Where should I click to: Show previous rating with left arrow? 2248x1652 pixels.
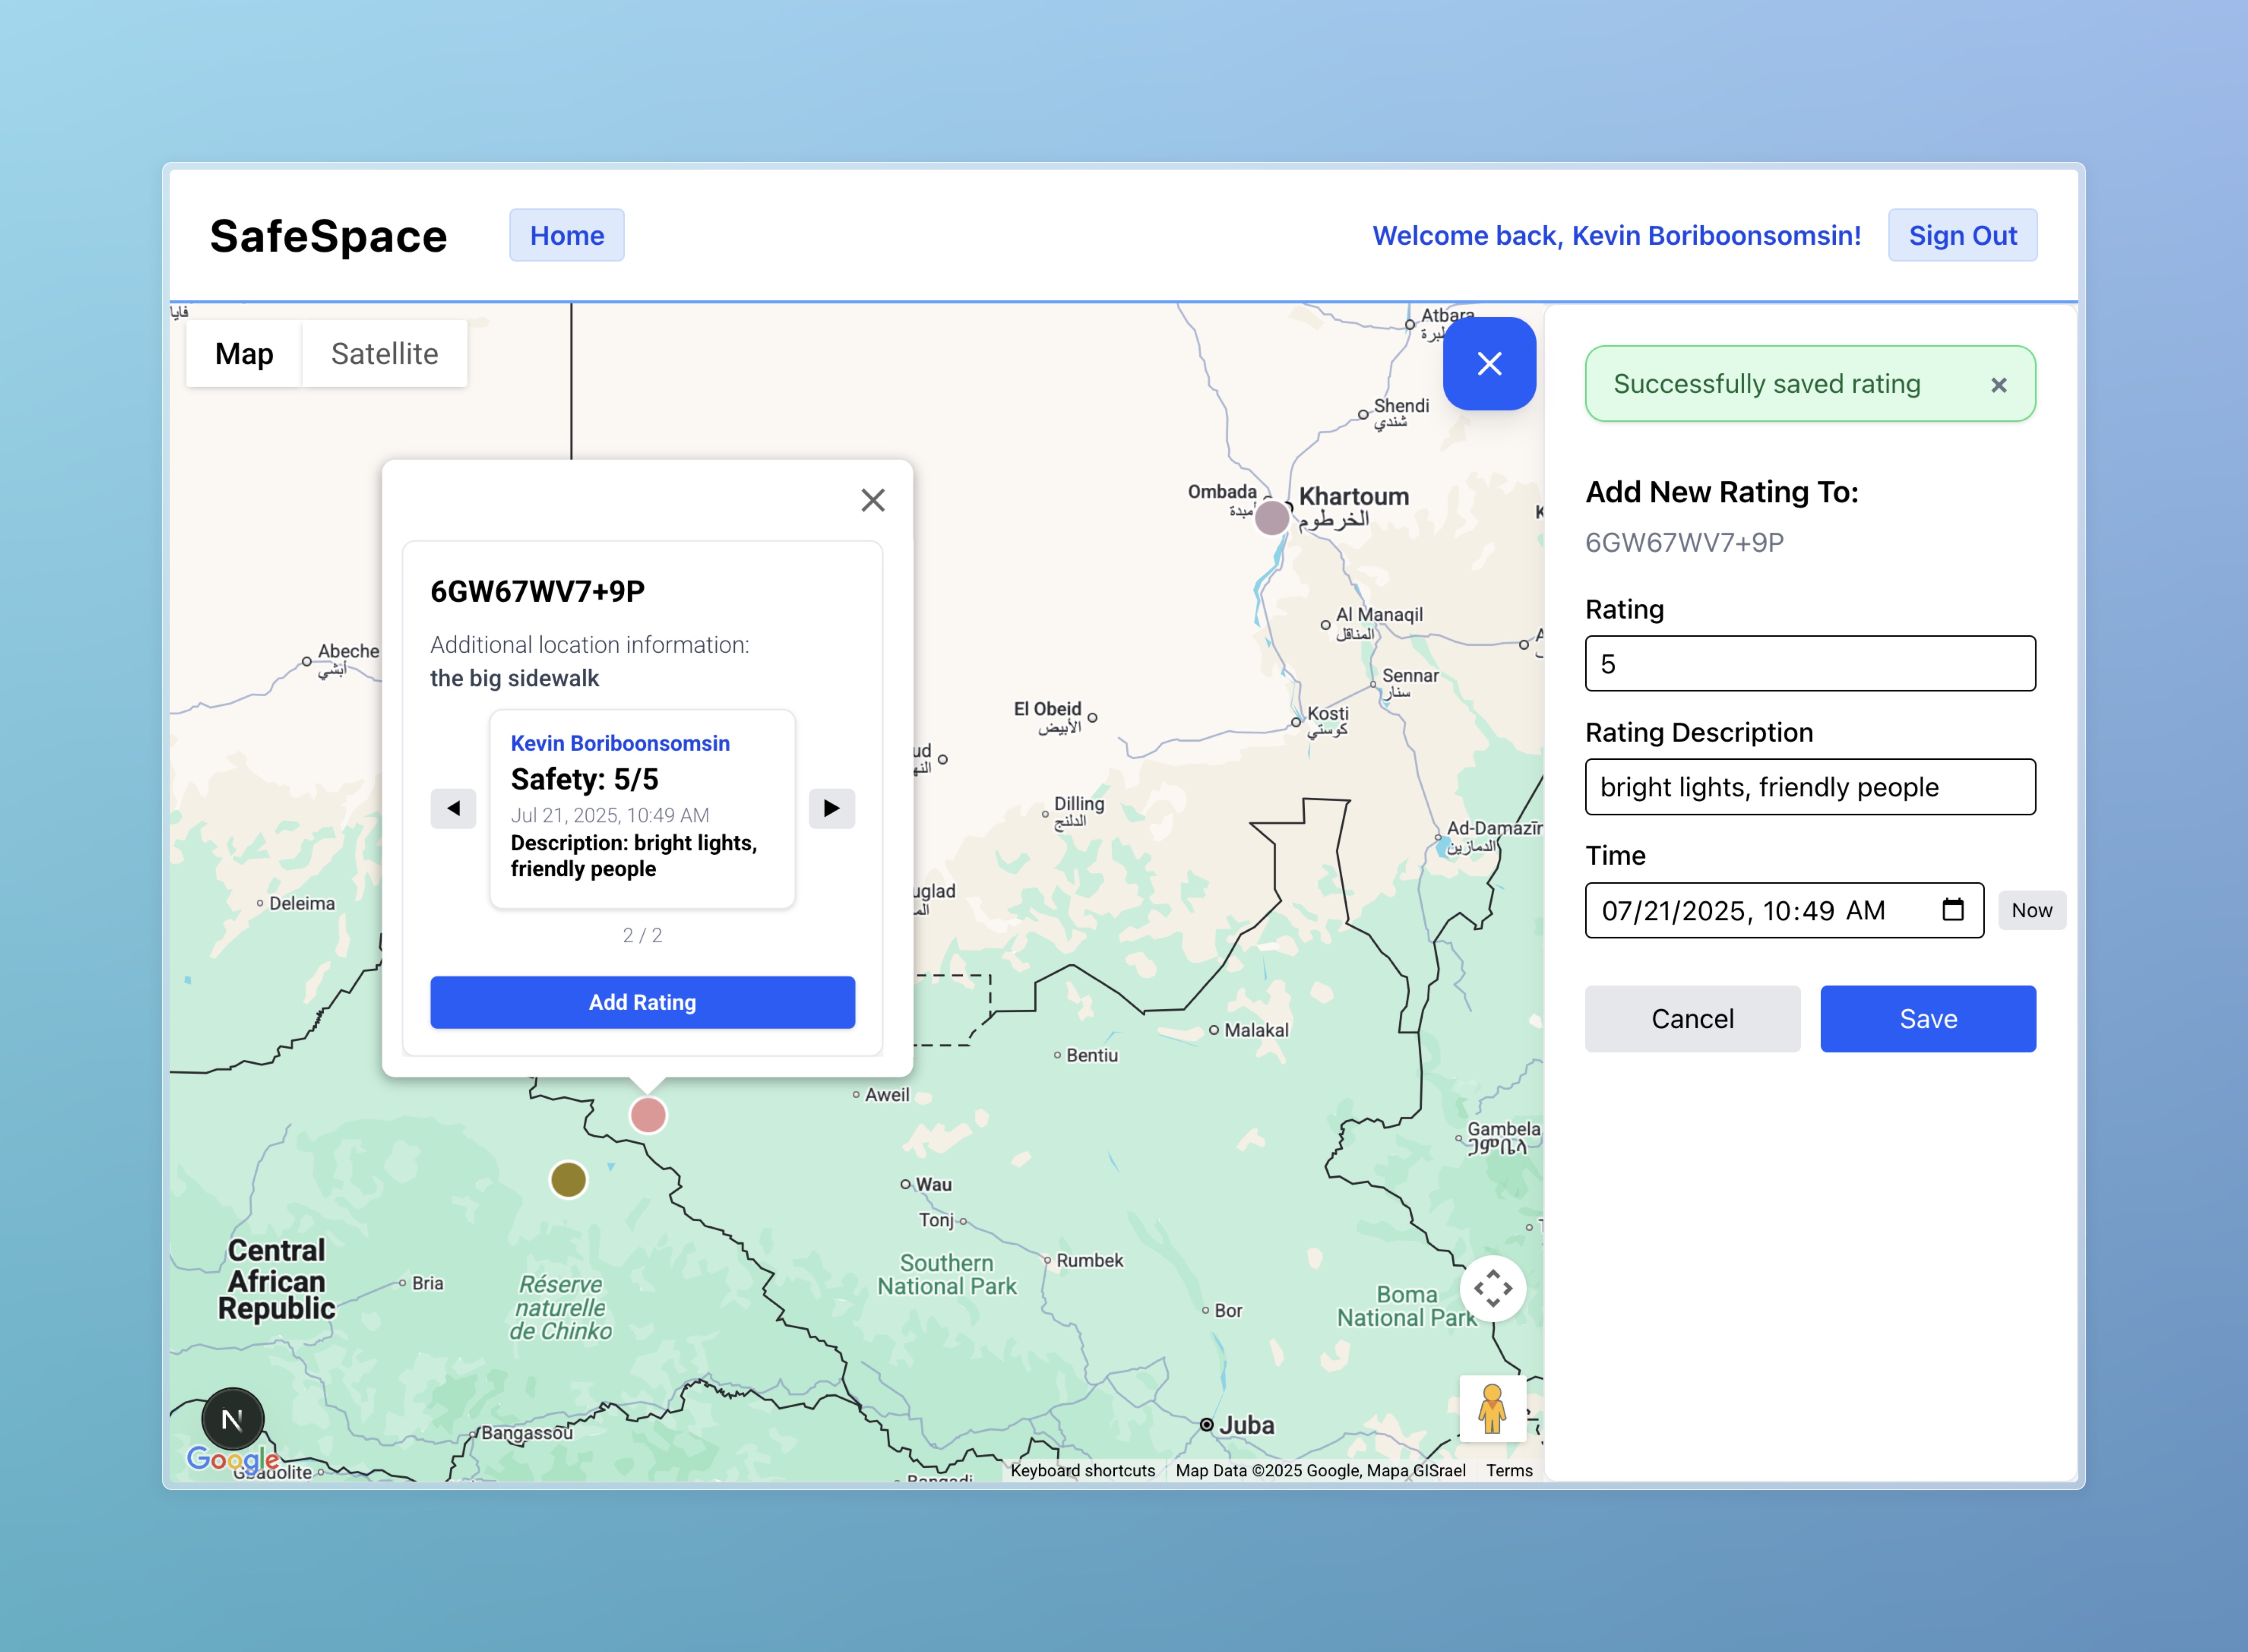453,808
